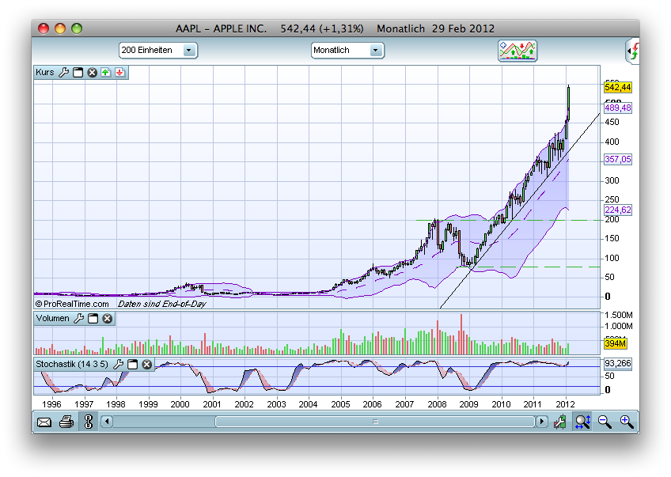
Task: Click the 224,62 lower band label
Action: [x=617, y=210]
